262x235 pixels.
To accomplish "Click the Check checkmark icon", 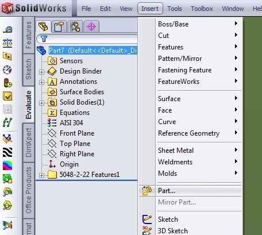I will point(7,96).
